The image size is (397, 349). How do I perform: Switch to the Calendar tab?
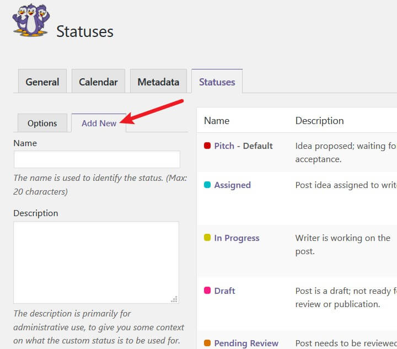click(98, 81)
